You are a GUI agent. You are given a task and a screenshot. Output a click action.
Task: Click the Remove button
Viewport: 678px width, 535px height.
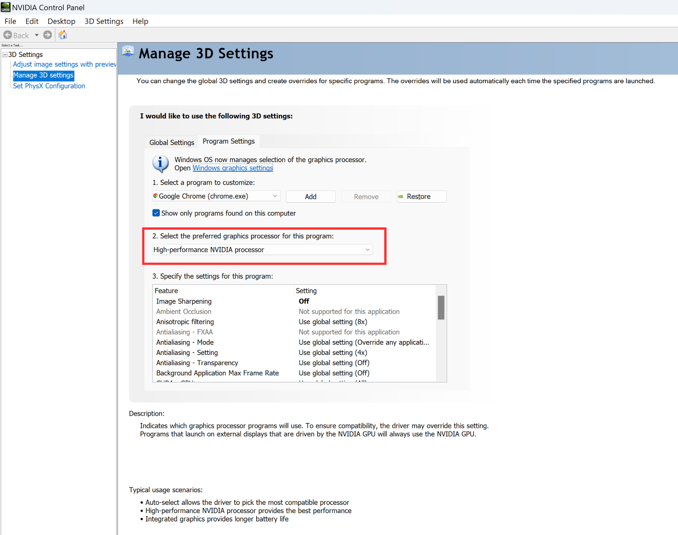[x=366, y=196]
